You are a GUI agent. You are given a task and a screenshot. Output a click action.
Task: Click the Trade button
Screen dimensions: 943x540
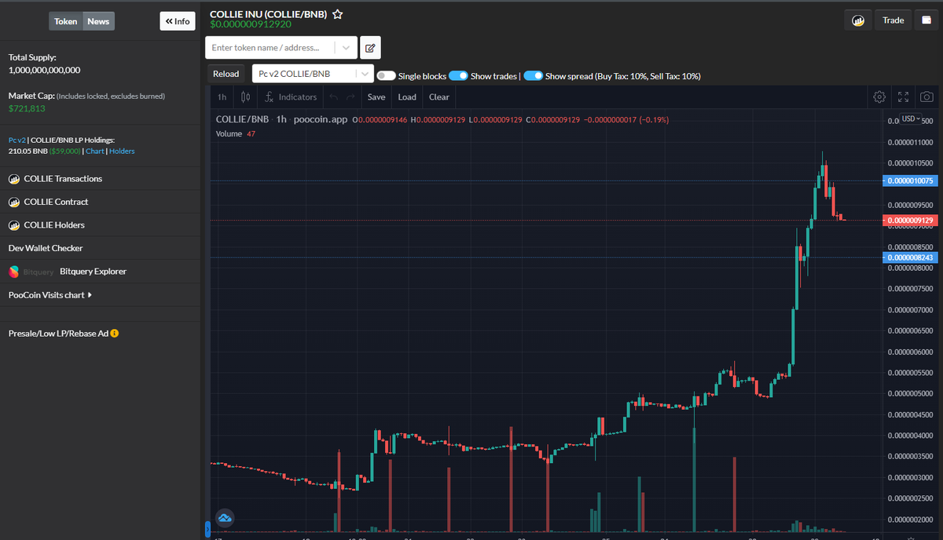[x=893, y=20]
